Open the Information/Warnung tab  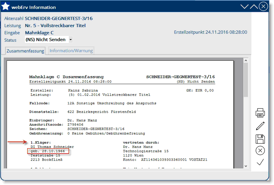71,50
